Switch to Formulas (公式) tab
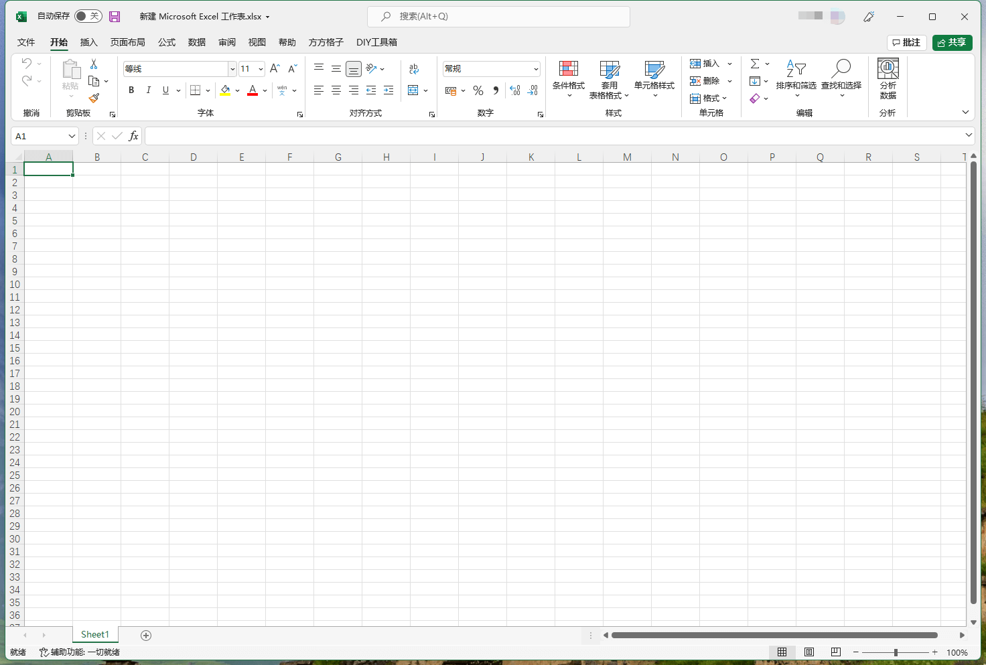Screen dimensions: 986x665 pos(167,42)
